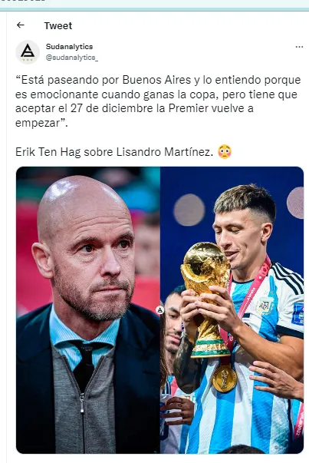Open the three-dot more options menu

(x=299, y=47)
